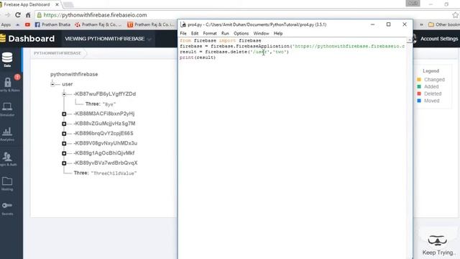Click the "ThreeChildValue" value
The height and width of the screenshot is (259, 460).
[114, 173]
